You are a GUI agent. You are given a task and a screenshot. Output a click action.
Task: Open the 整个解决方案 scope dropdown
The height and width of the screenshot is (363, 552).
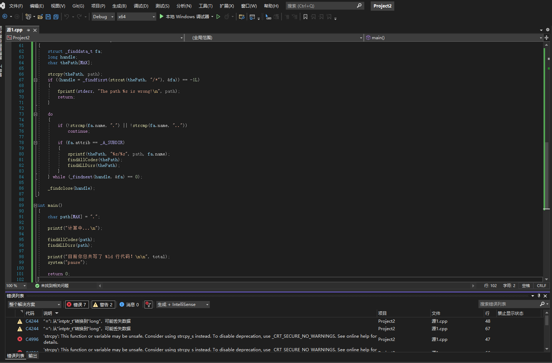pyautogui.click(x=35, y=305)
